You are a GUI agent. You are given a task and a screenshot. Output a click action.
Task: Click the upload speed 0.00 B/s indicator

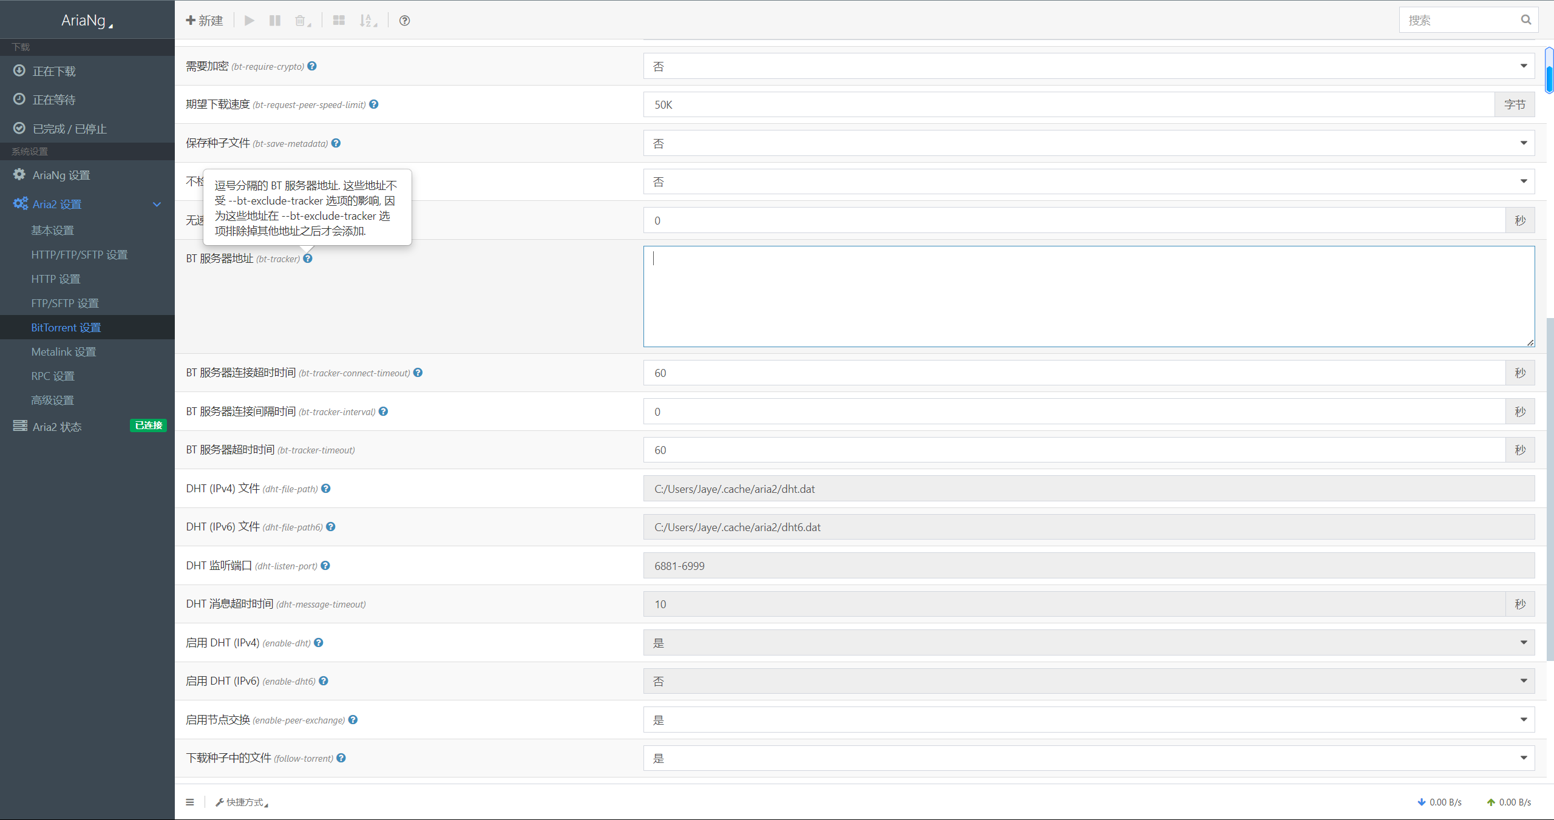tap(1509, 802)
